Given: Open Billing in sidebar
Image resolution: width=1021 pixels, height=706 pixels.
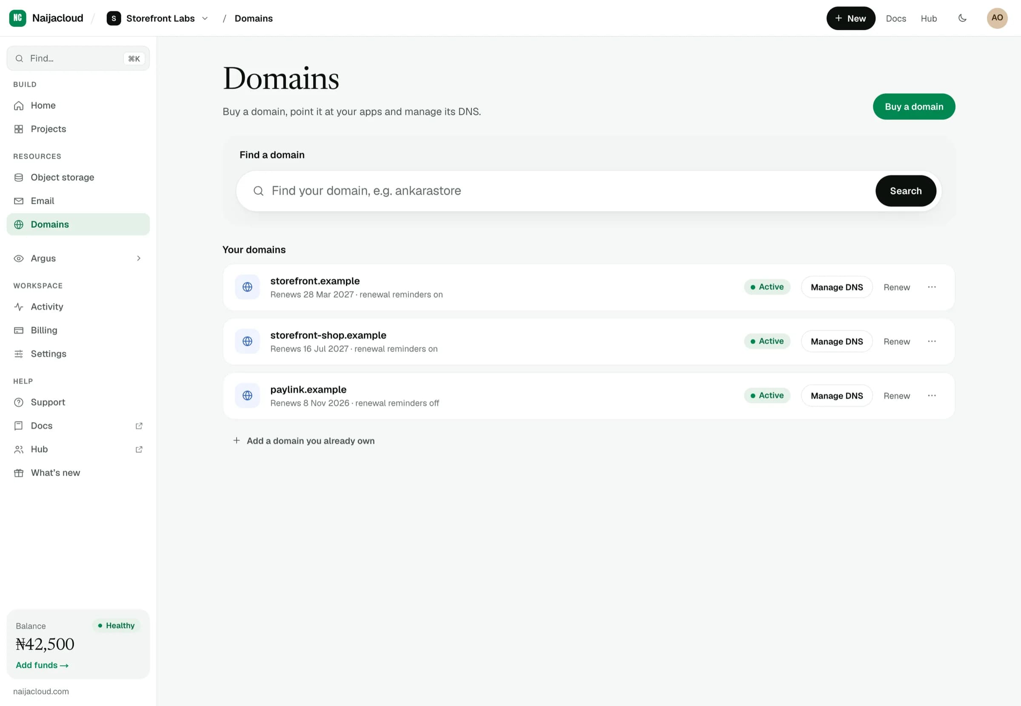Looking at the screenshot, I should [x=78, y=330].
